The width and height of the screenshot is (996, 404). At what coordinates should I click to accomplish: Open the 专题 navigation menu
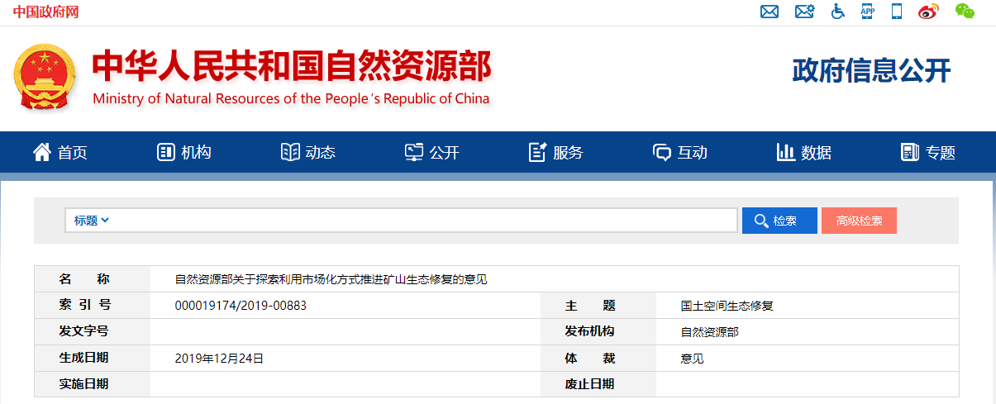928,153
